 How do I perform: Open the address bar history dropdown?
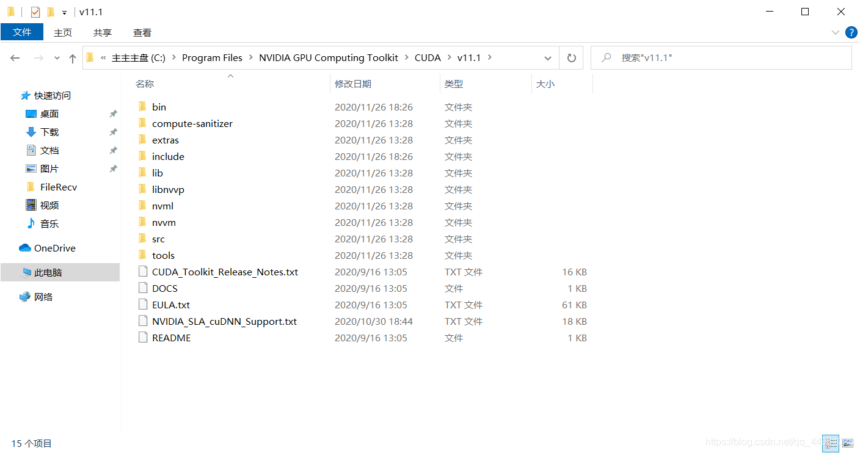pyautogui.click(x=547, y=58)
